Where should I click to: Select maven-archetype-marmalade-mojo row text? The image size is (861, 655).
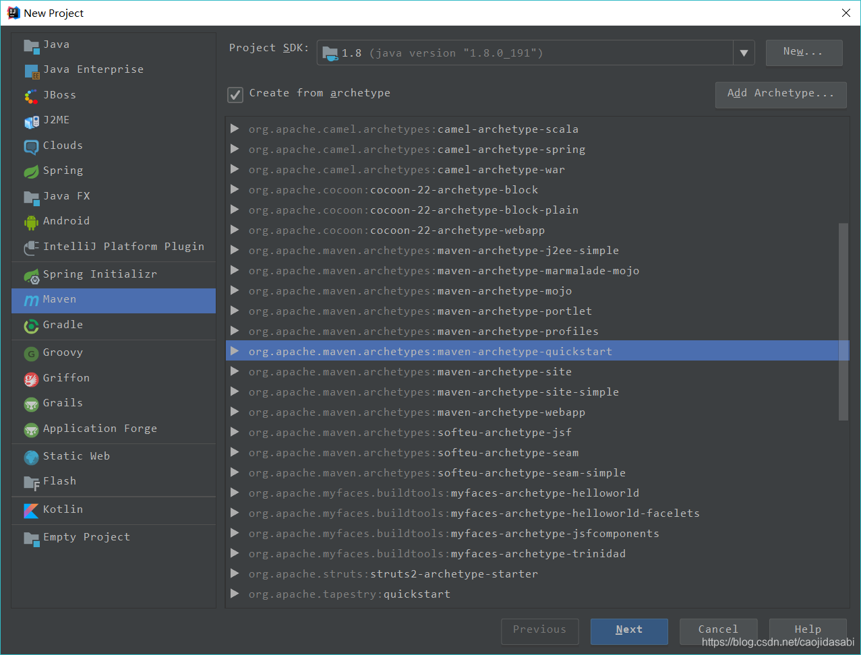click(x=444, y=271)
